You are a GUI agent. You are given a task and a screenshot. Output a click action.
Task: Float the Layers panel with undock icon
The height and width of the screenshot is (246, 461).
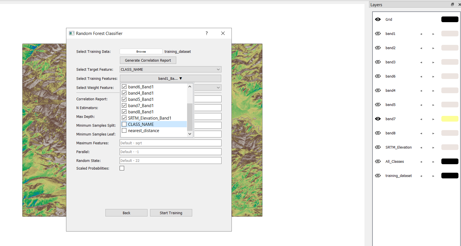pyautogui.click(x=452, y=5)
